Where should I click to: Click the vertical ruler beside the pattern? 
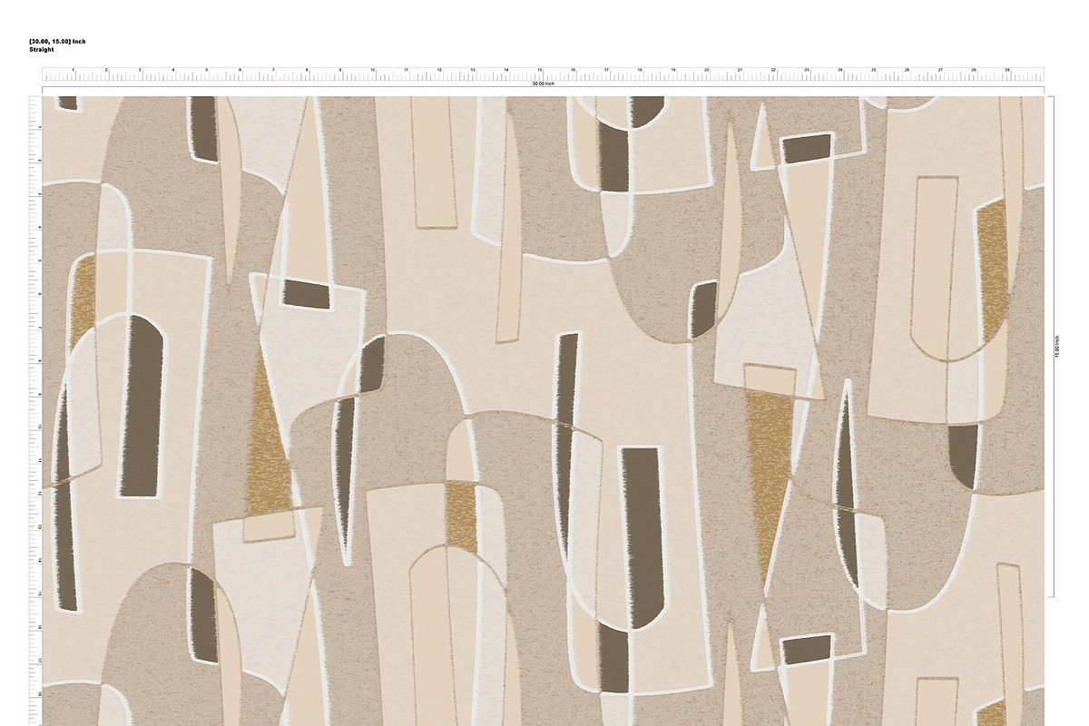(x=35, y=411)
